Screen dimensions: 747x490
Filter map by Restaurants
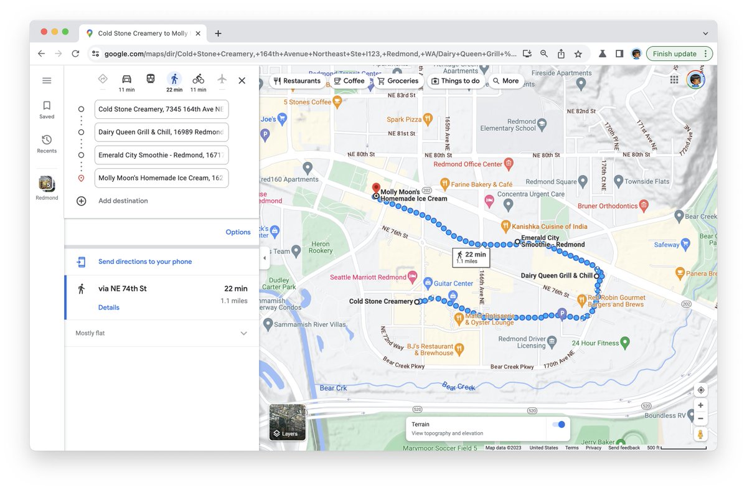point(297,81)
